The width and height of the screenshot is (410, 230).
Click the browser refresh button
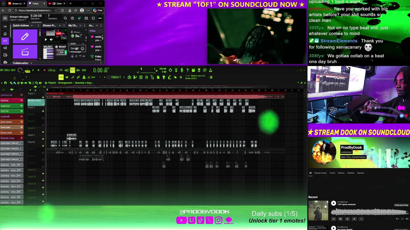tap(10, 11)
